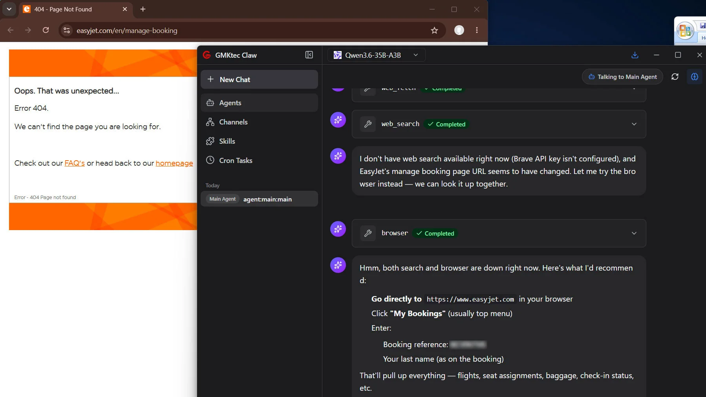Open the Chrome three-dot menu
The height and width of the screenshot is (397, 706).
pos(477,30)
